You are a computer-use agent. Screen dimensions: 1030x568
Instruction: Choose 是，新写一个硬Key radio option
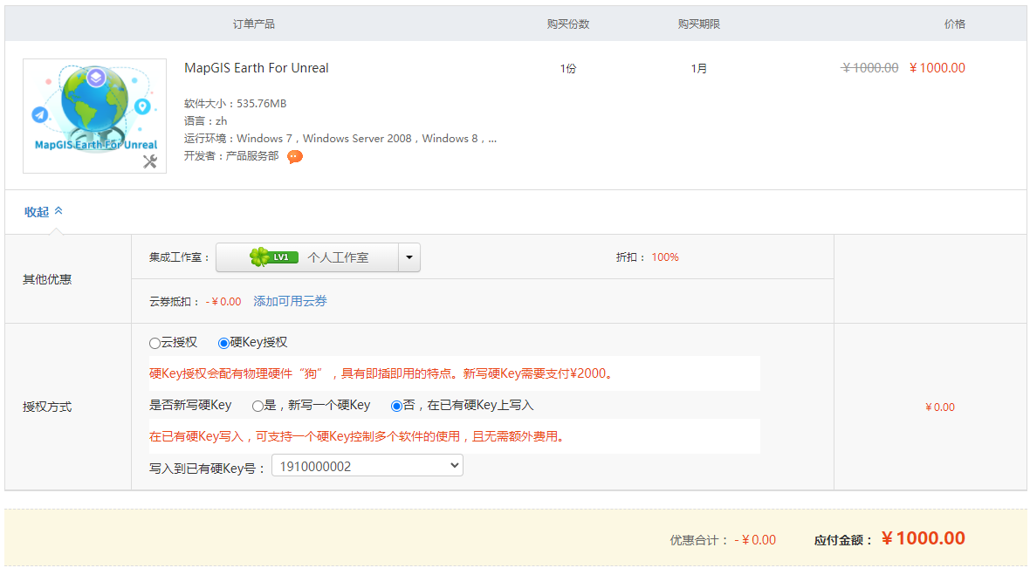(x=257, y=406)
